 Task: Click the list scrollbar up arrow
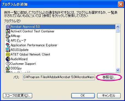point(118,27)
